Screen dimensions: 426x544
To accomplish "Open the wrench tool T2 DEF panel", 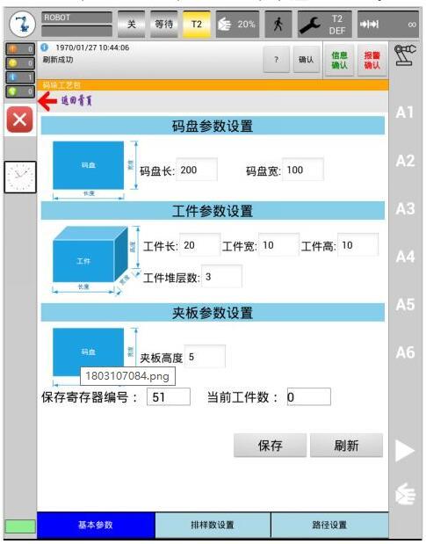I will [x=324, y=24].
